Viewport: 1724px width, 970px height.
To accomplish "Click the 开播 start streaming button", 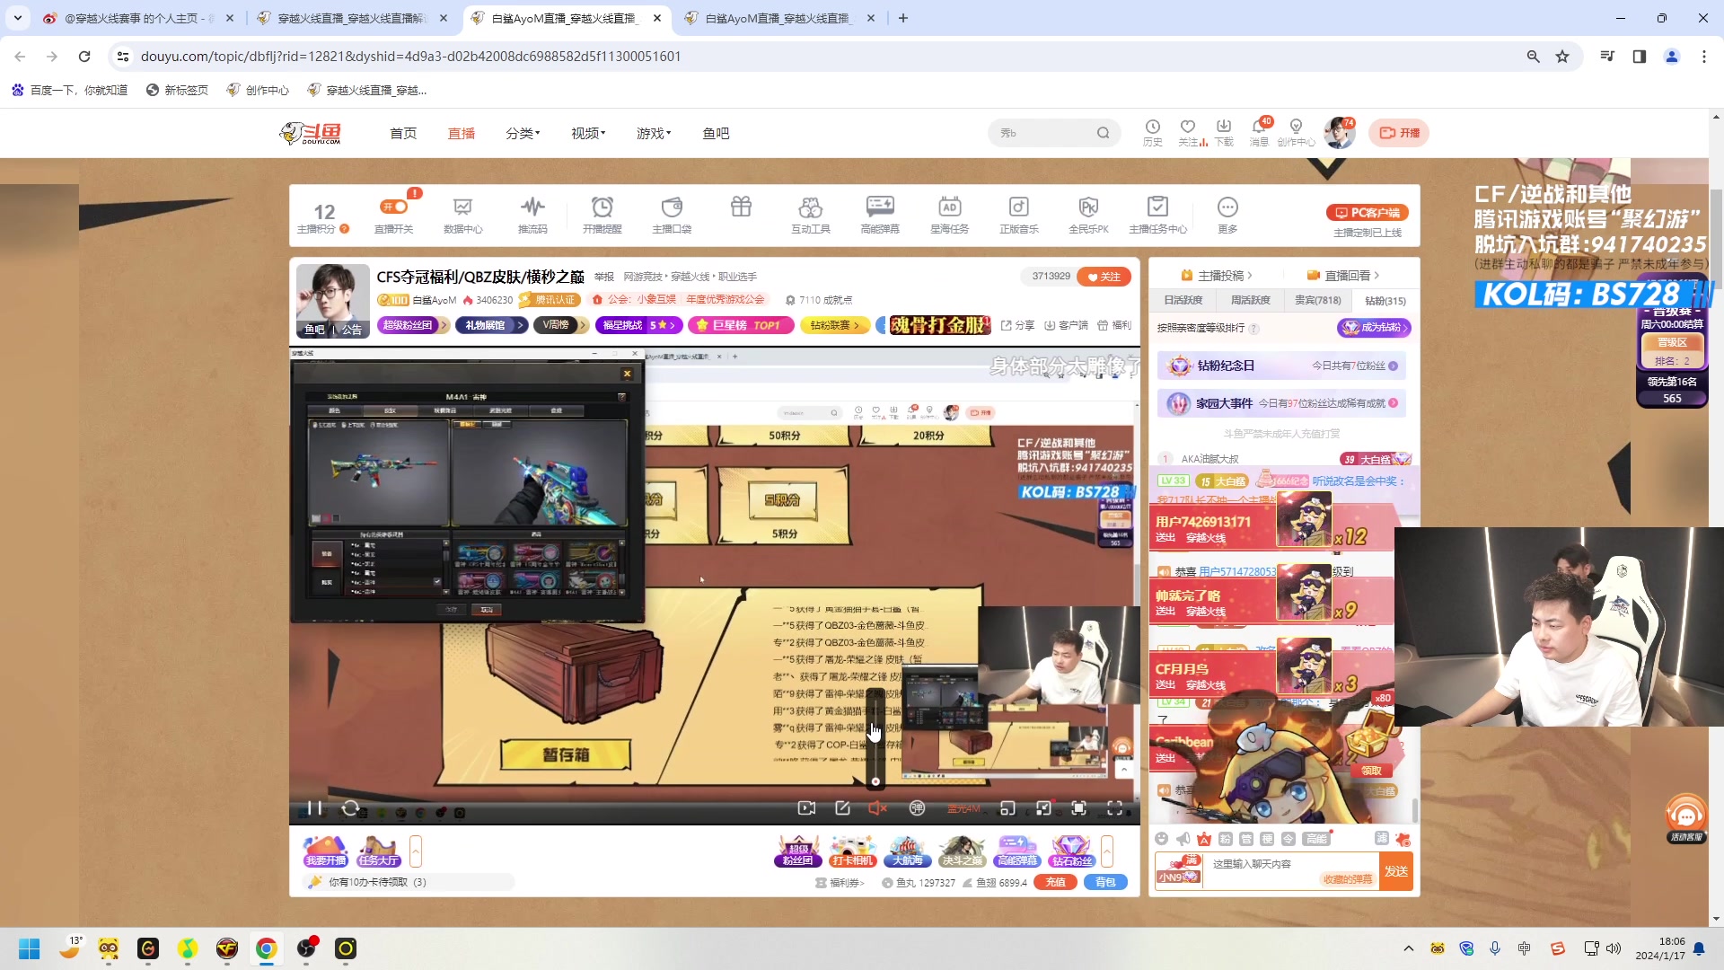I will (x=1399, y=133).
